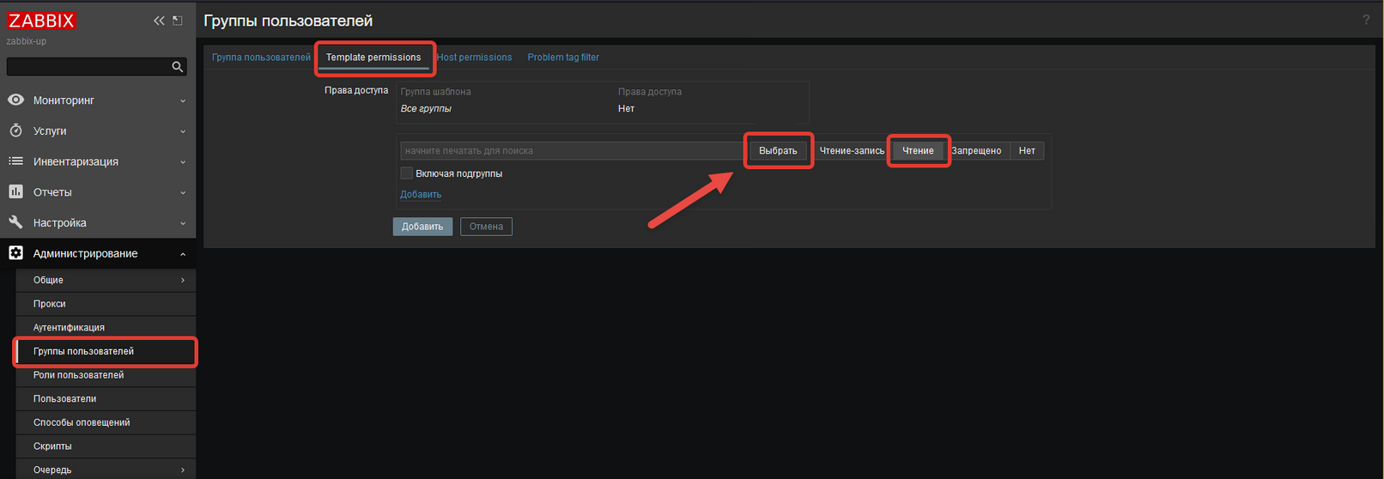This screenshot has height=479, width=1384.
Task: Open Скрипты in the sidebar
Action: point(106,446)
